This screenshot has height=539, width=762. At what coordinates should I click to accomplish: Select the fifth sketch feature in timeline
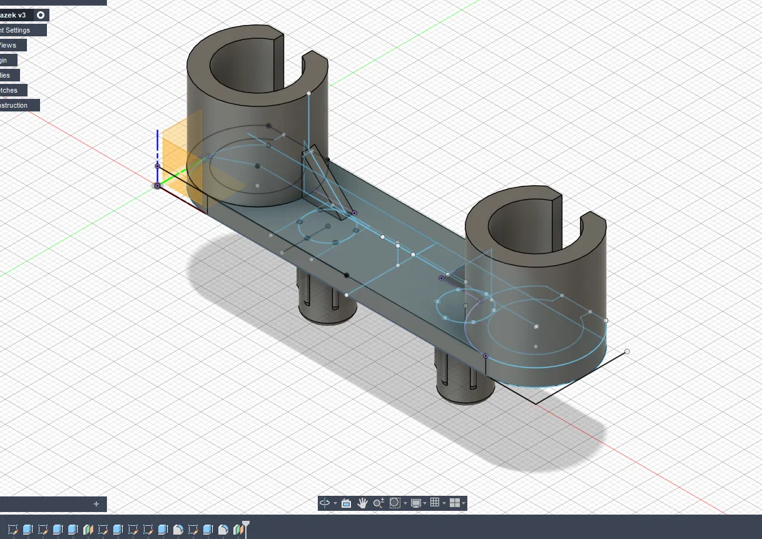click(x=148, y=530)
